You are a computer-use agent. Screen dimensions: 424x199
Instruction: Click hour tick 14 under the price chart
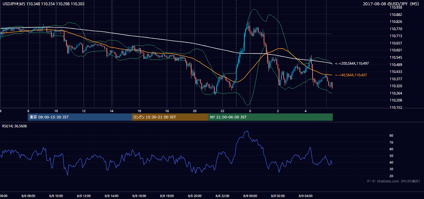pyautogui.click(x=111, y=111)
